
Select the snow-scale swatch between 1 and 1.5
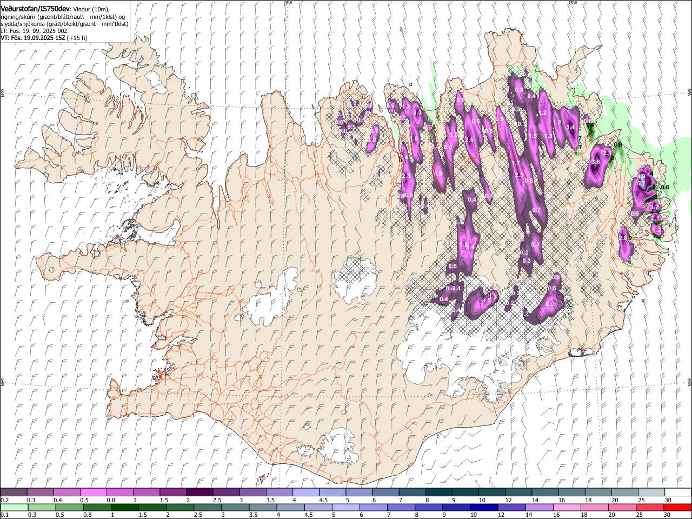click(x=146, y=493)
